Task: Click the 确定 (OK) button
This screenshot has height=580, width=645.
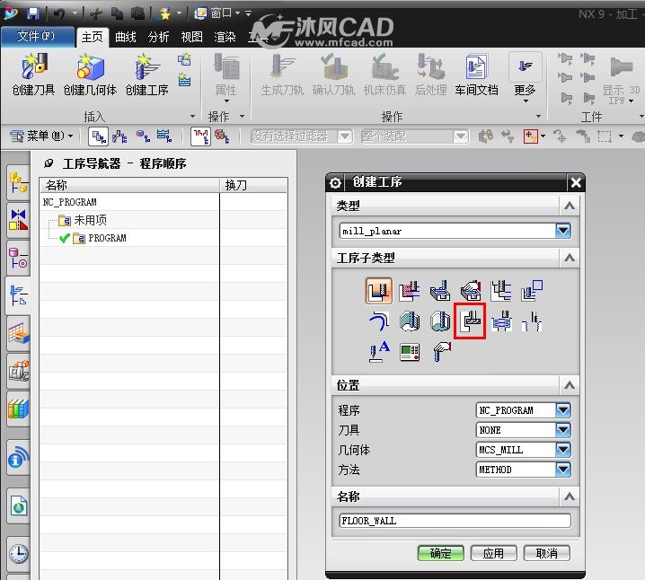Action: [440, 553]
